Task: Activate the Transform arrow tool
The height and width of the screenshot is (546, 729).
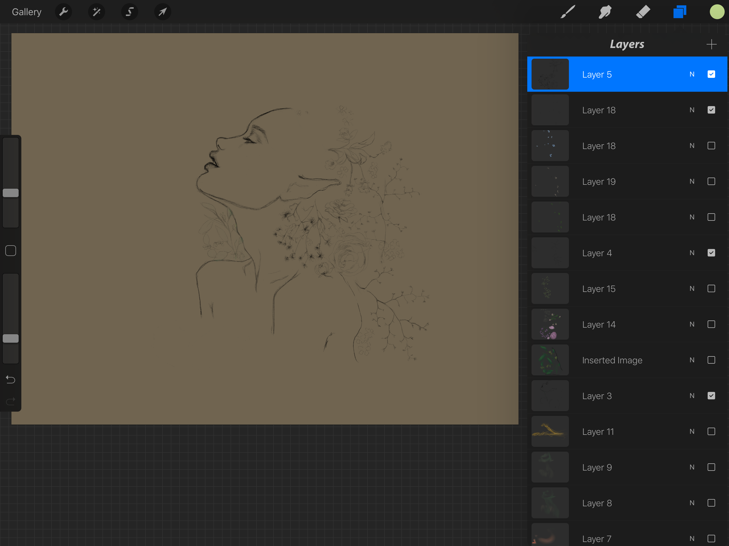Action: [x=163, y=12]
